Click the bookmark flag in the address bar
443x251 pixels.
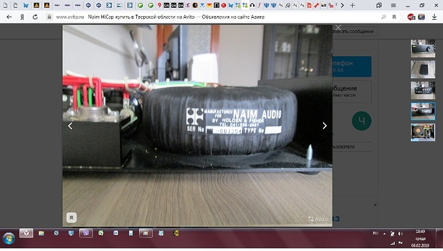(x=394, y=17)
